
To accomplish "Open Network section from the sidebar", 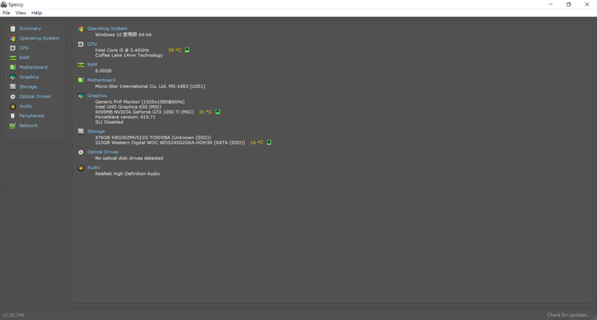I will (28, 125).
